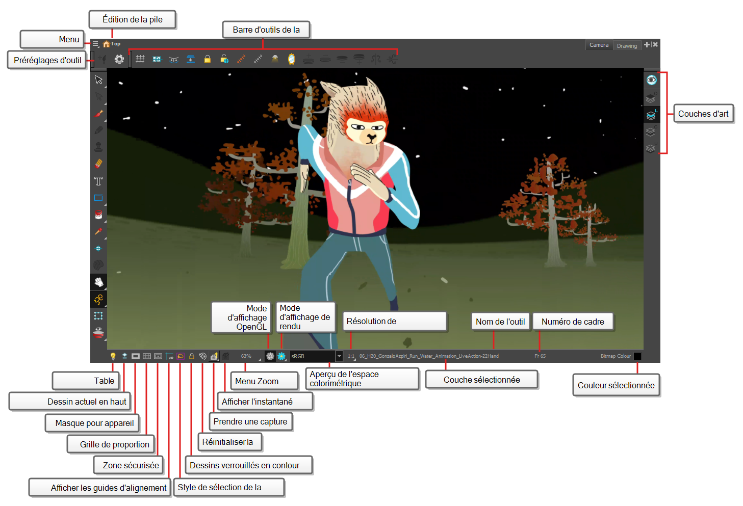Open the sRGB colour space dropdown
Screen dimensions: 743x506
coord(339,356)
